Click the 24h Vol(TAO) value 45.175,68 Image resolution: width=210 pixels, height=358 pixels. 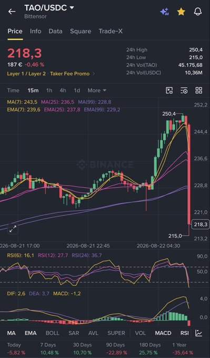click(x=191, y=65)
